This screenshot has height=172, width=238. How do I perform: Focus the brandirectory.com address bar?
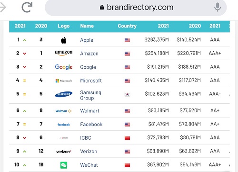pyautogui.click(x=136, y=7)
